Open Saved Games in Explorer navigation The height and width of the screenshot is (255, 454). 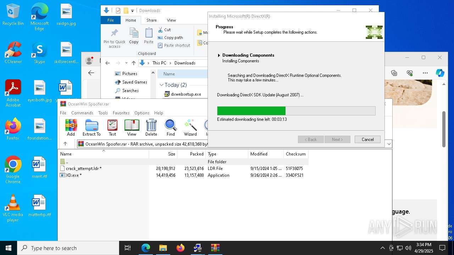131,82
